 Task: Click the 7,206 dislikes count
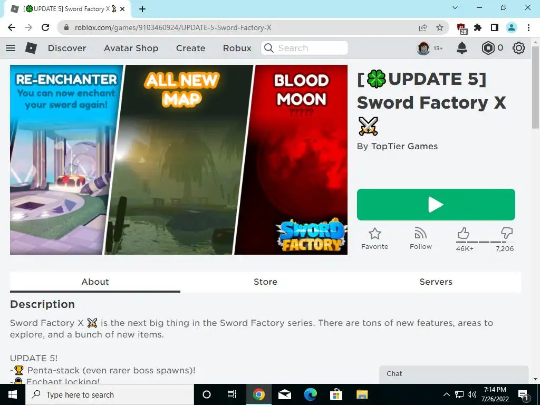(x=505, y=249)
